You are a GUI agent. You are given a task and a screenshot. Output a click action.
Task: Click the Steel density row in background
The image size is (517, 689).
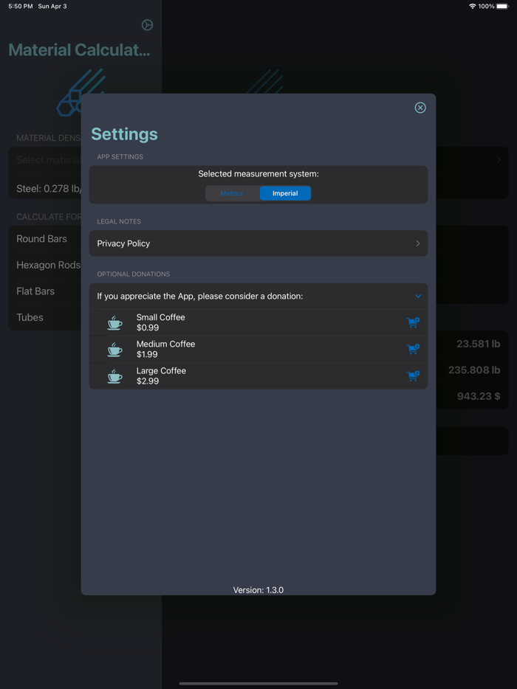45,189
